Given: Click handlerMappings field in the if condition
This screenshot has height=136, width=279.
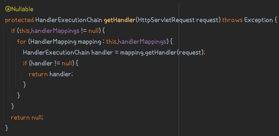Looking at the screenshot, I should 55,31.
